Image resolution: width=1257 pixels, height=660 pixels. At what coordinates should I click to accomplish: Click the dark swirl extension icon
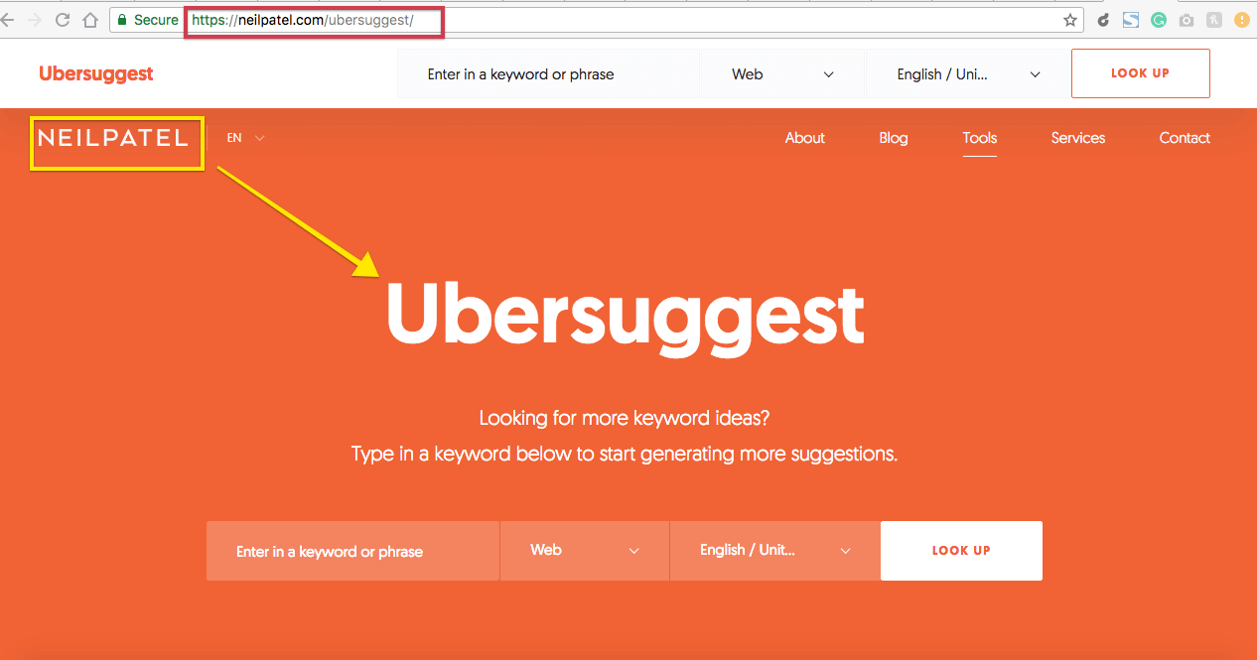tap(1103, 20)
